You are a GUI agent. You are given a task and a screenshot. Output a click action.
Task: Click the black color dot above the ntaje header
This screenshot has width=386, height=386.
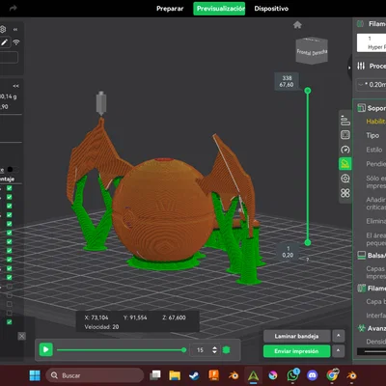click(11, 170)
